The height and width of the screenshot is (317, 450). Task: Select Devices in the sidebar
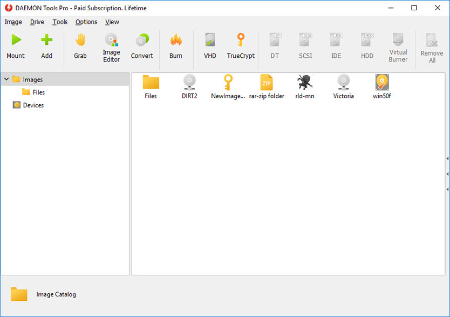32,105
